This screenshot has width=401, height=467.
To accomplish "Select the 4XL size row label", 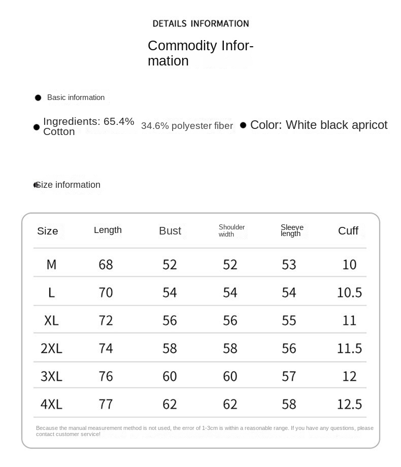I will pos(51,404).
